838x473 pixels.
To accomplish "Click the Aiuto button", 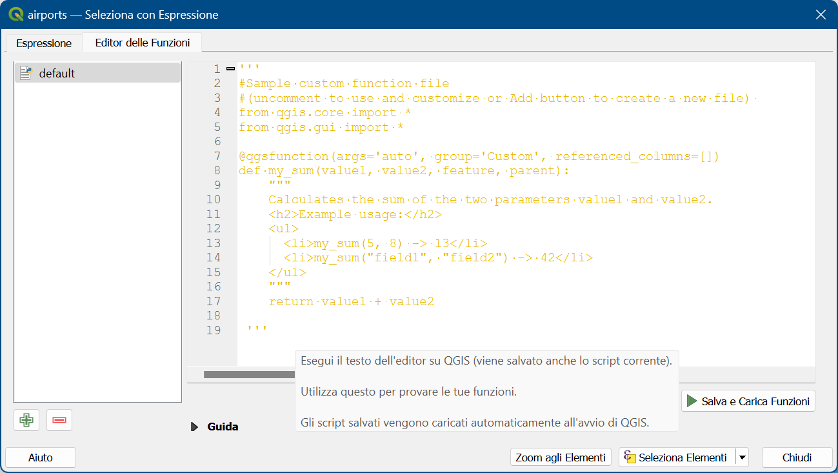I will point(41,458).
